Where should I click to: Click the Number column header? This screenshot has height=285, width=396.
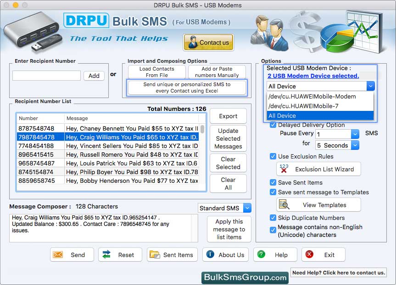click(x=41, y=118)
